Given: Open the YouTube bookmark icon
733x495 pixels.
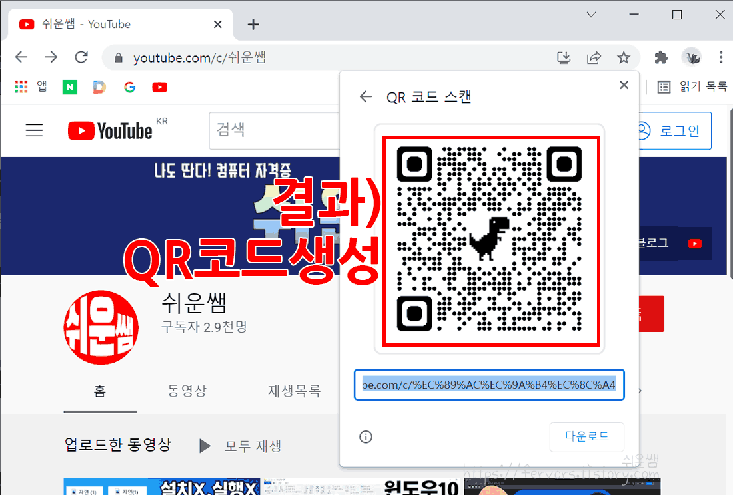Looking at the screenshot, I should pyautogui.click(x=159, y=86).
